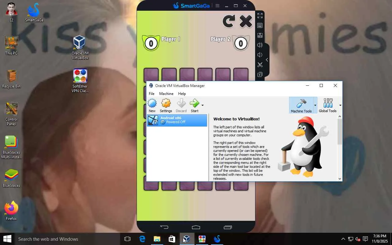Click the "Player 1" label in the game
392x245 pixels.
pyautogui.click(x=171, y=39)
